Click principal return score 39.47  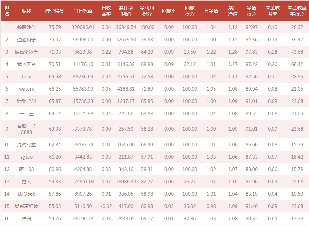pos(297,40)
